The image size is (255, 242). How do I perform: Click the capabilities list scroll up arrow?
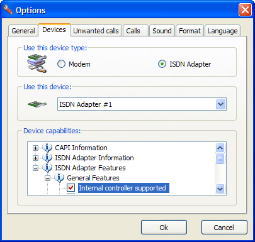click(x=220, y=148)
